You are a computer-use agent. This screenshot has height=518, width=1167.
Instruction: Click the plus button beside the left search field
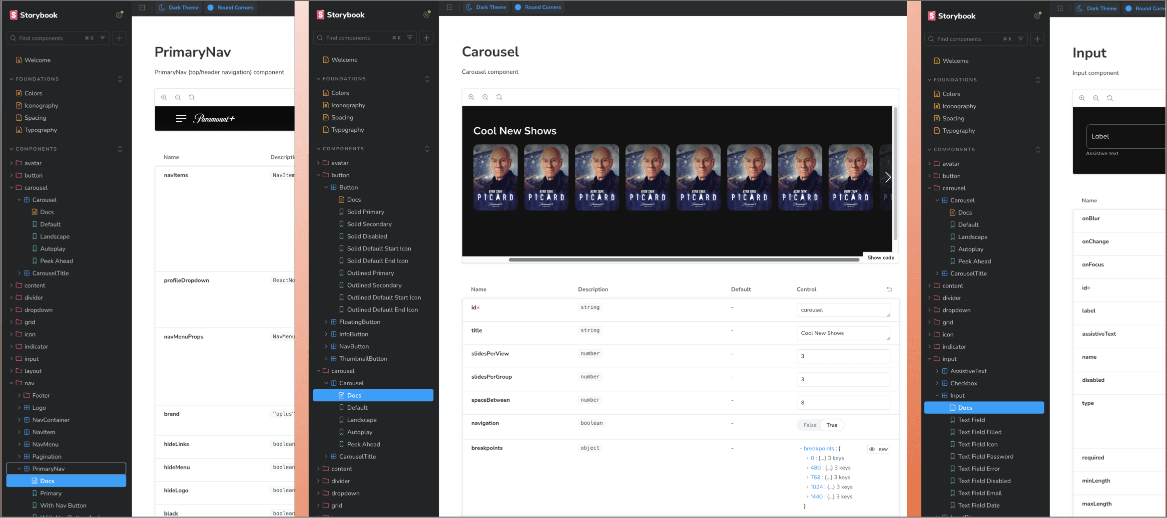coord(119,38)
